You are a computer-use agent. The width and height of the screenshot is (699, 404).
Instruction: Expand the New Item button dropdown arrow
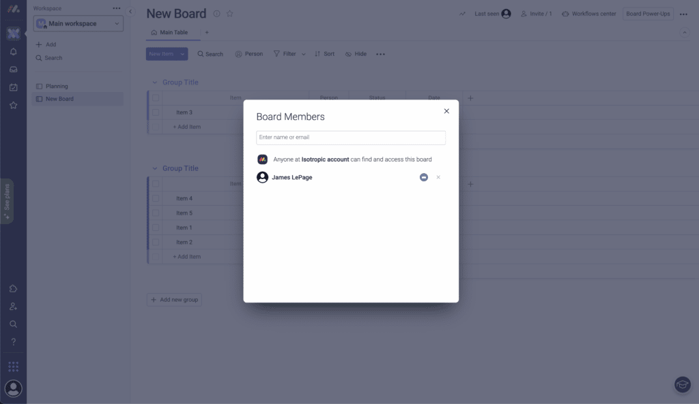(x=183, y=54)
